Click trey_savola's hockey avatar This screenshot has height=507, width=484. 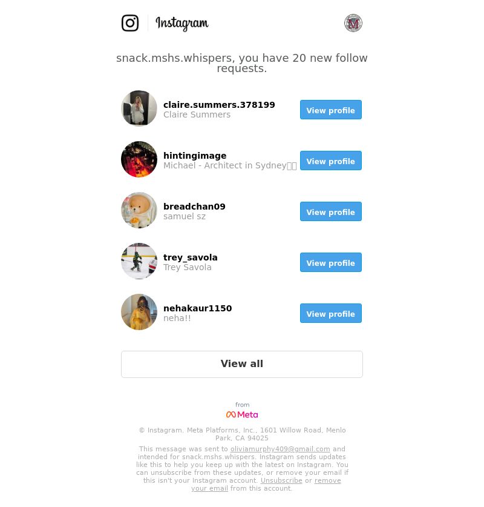tap(139, 261)
